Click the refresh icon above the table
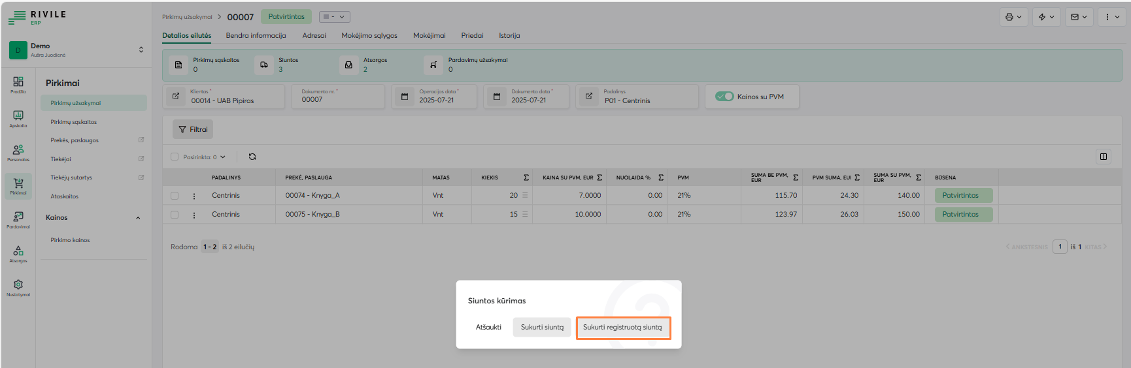The image size is (1131, 368). coord(252,157)
